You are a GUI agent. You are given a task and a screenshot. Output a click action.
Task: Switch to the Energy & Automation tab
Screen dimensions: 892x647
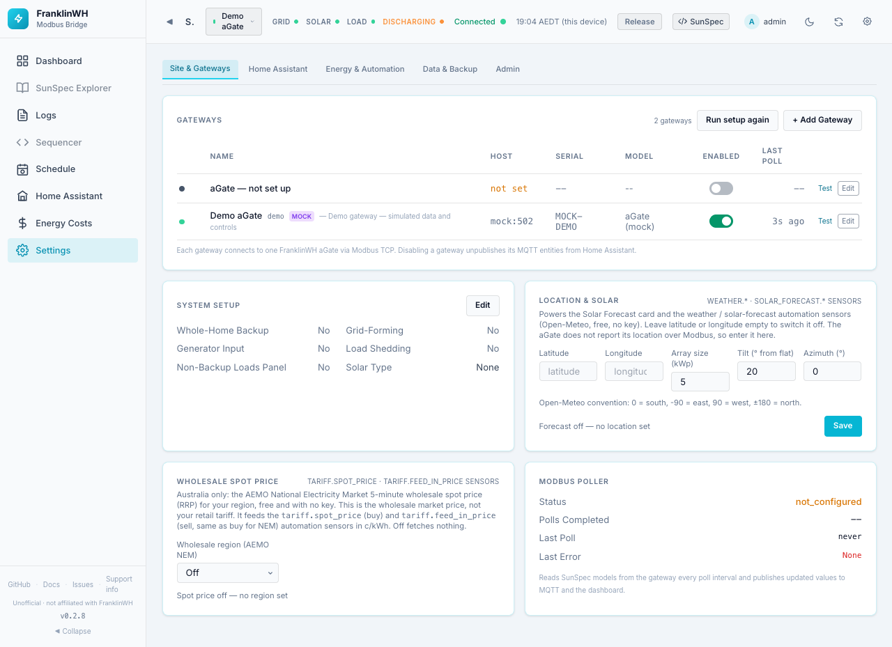tap(365, 70)
